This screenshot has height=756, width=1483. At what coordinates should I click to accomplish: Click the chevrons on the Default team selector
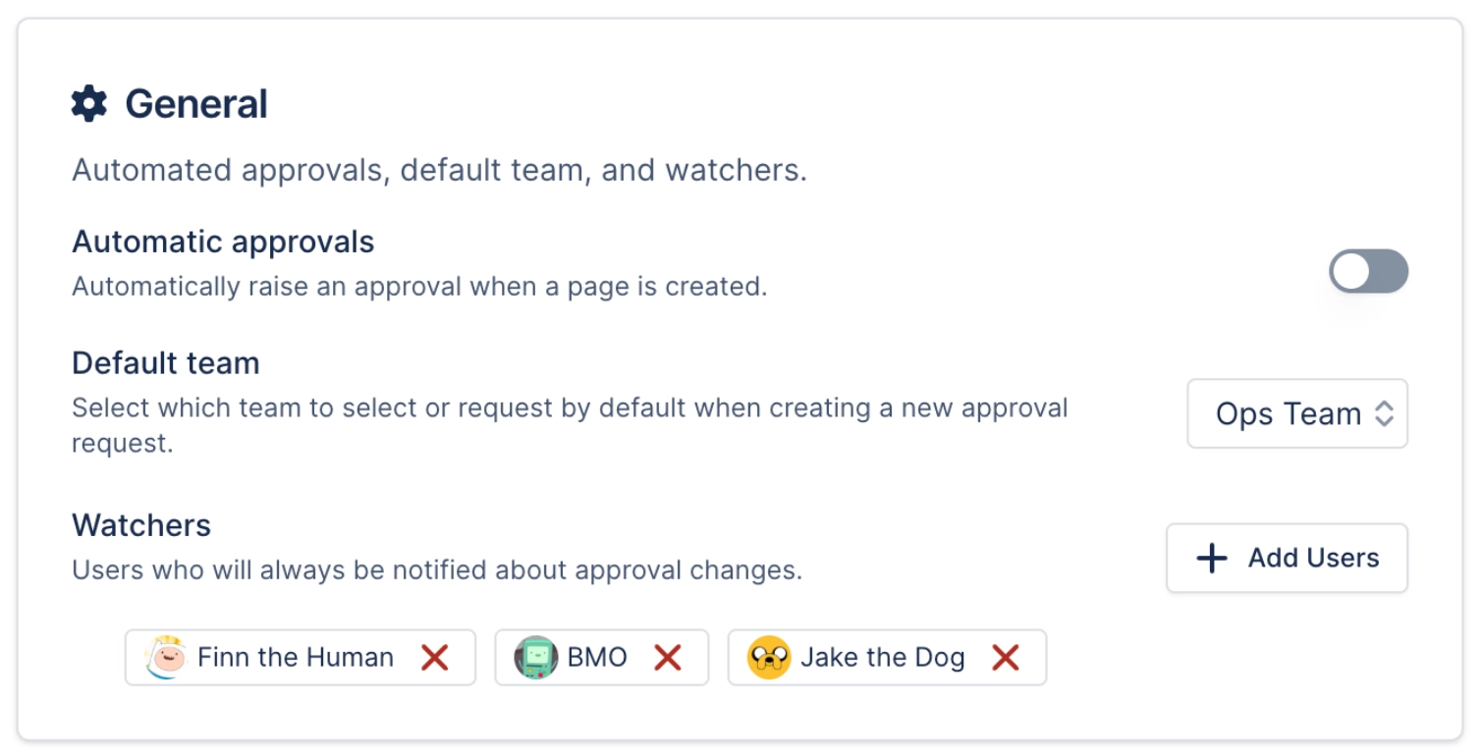click(1384, 413)
